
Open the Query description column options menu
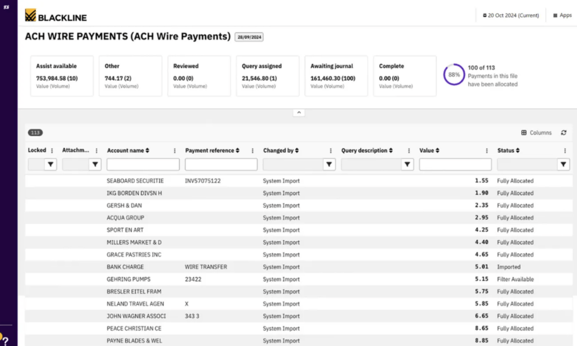409,151
